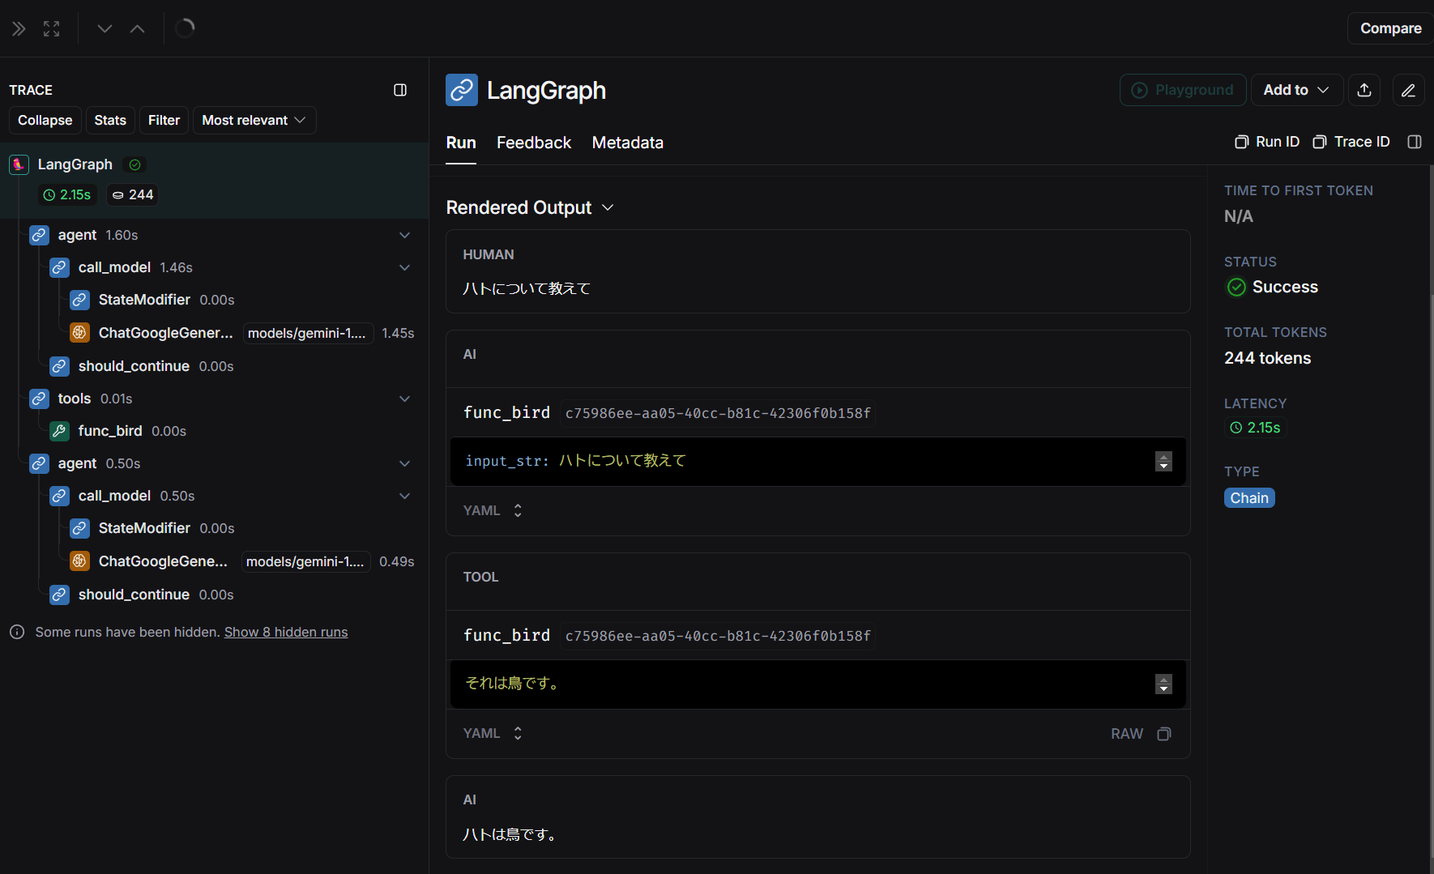Click the Stats button
The width and height of the screenshot is (1434, 874).
pos(110,120)
